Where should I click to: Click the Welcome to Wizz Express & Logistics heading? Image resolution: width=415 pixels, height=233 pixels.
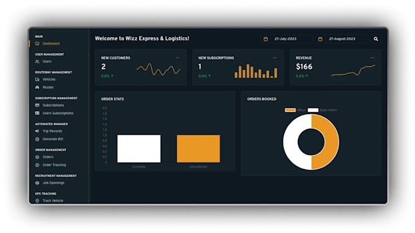142,38
